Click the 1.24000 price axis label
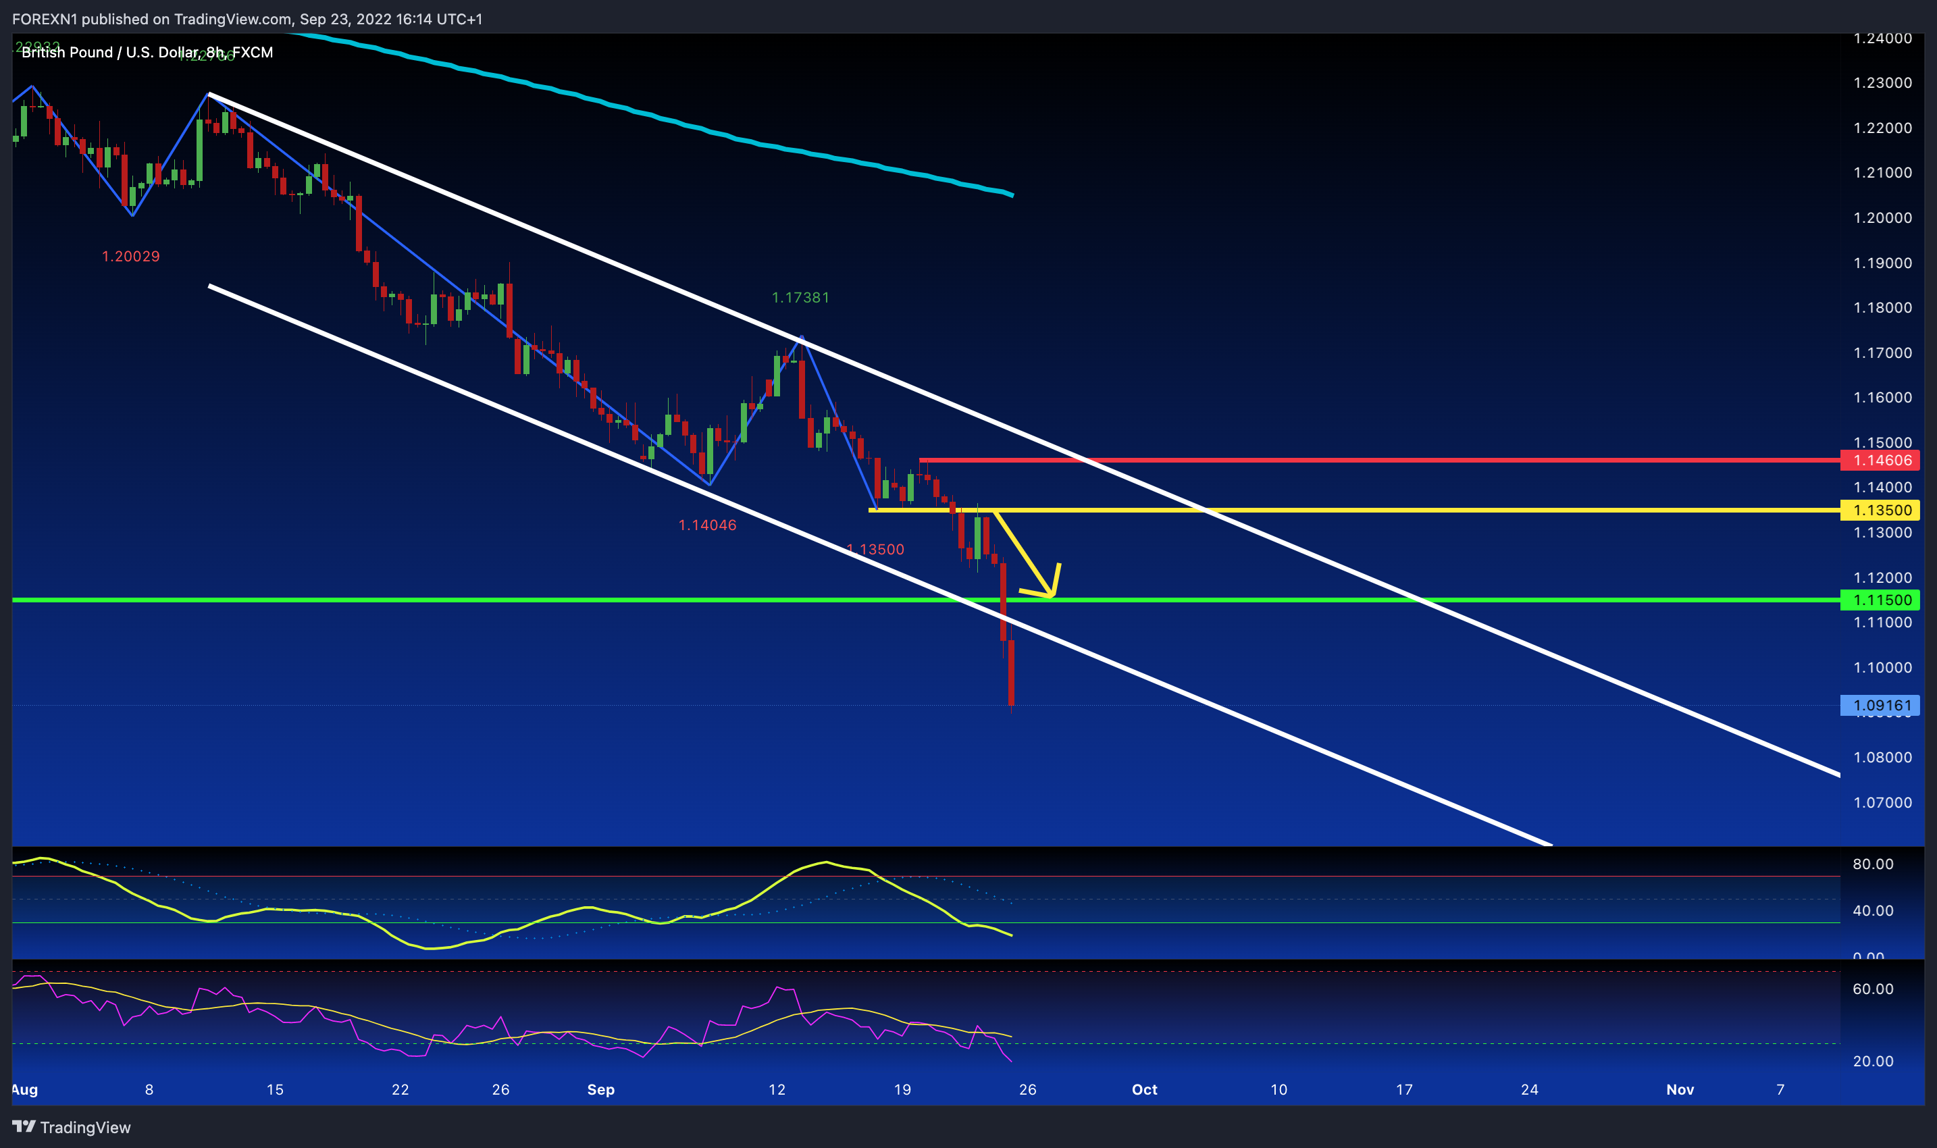The width and height of the screenshot is (1937, 1148). (x=1882, y=38)
